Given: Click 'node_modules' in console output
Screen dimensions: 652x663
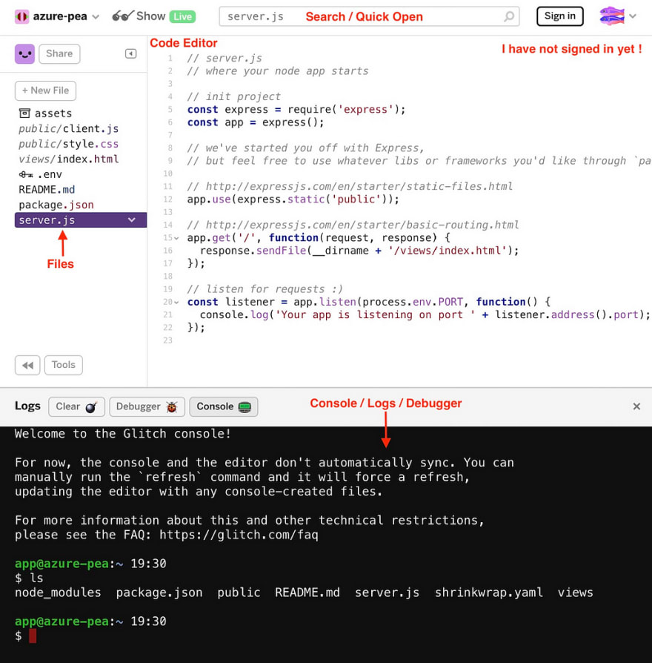Looking at the screenshot, I should pyautogui.click(x=58, y=593).
